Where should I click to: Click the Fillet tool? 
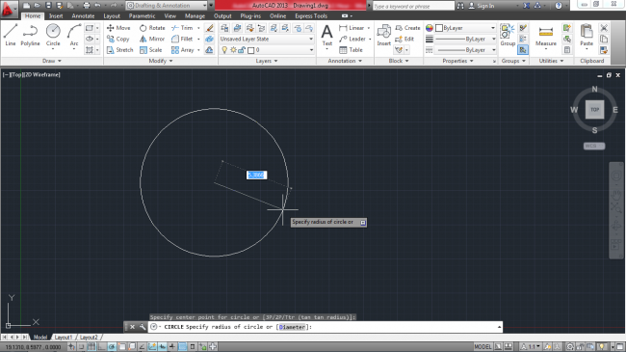[x=182, y=40]
